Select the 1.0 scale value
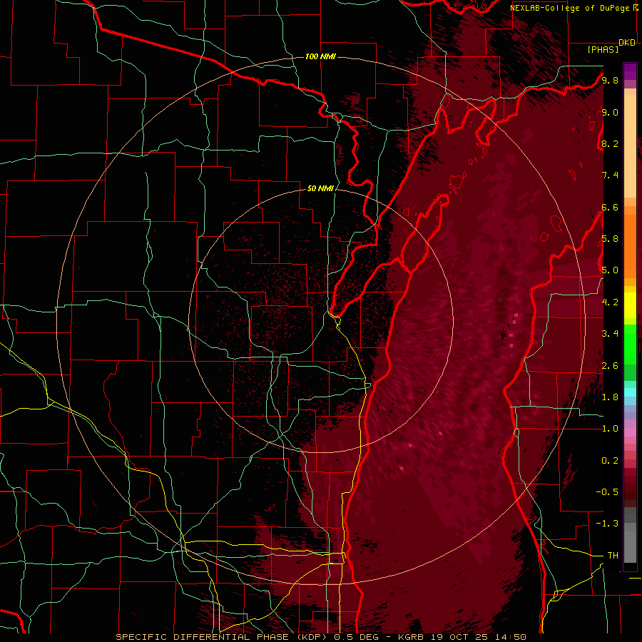The height and width of the screenshot is (642, 642). click(610, 429)
